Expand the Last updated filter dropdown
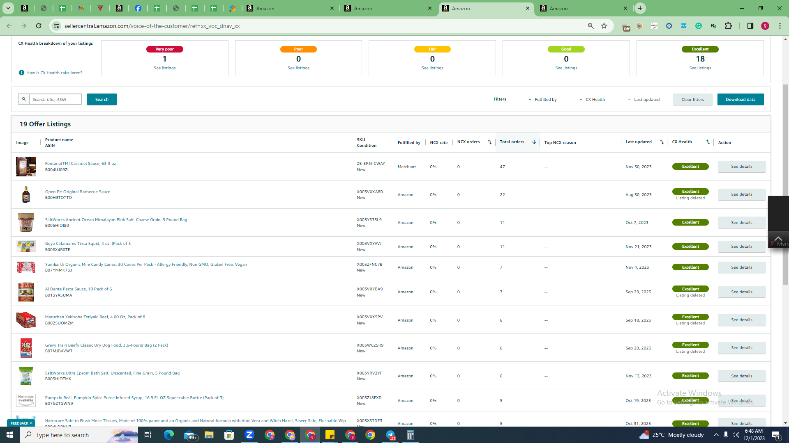The image size is (789, 443). (x=644, y=99)
